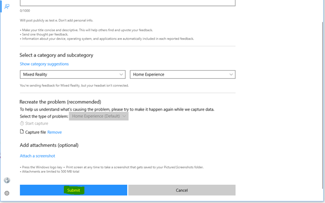This screenshot has width=325, height=203.
Task: Show category suggestions
Action: pos(44,64)
